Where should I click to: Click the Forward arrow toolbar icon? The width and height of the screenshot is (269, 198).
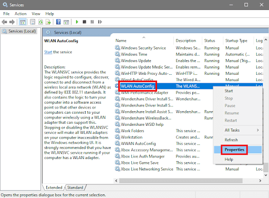(12, 22)
